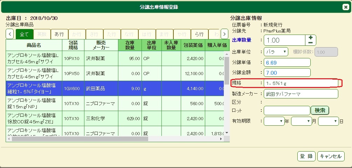This screenshot has width=352, height=168.
Task: Click the 包装規格 column header
Action: [73, 45]
